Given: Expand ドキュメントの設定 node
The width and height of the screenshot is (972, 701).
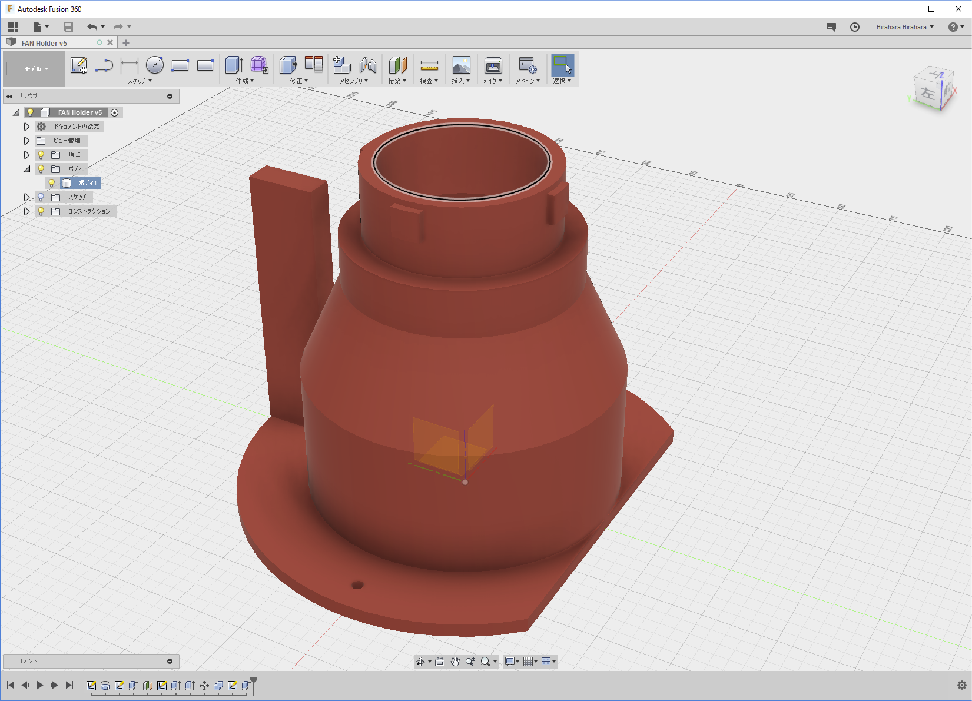Looking at the screenshot, I should [x=26, y=127].
